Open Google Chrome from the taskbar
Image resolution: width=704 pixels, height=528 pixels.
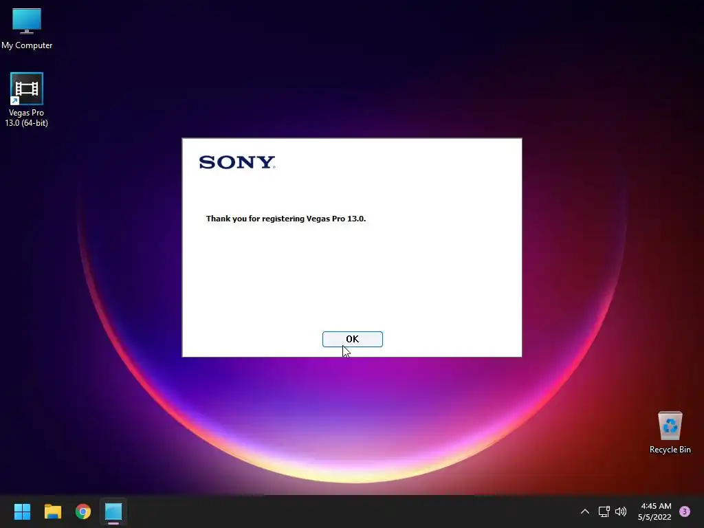tap(83, 511)
